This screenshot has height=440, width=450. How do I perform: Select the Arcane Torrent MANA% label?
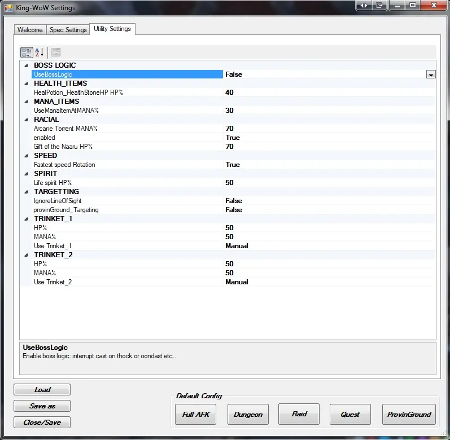point(65,129)
